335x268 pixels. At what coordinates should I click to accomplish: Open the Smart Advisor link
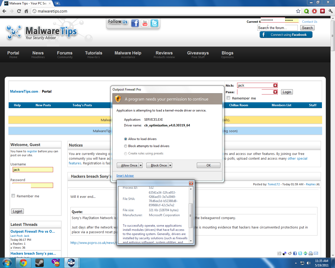point(125,176)
